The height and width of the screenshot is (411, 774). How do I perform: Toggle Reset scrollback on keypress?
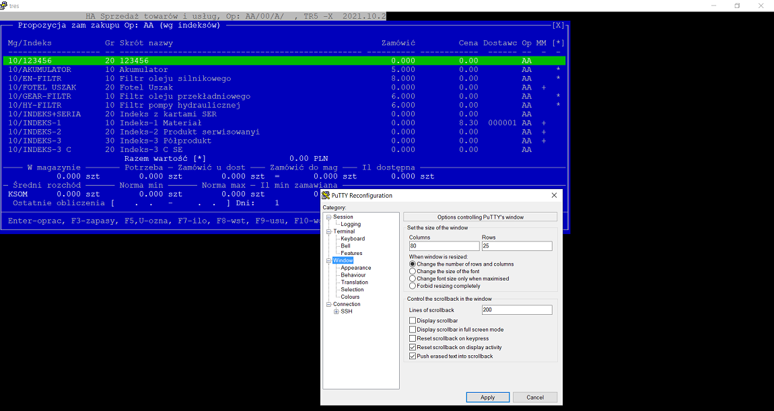point(413,338)
